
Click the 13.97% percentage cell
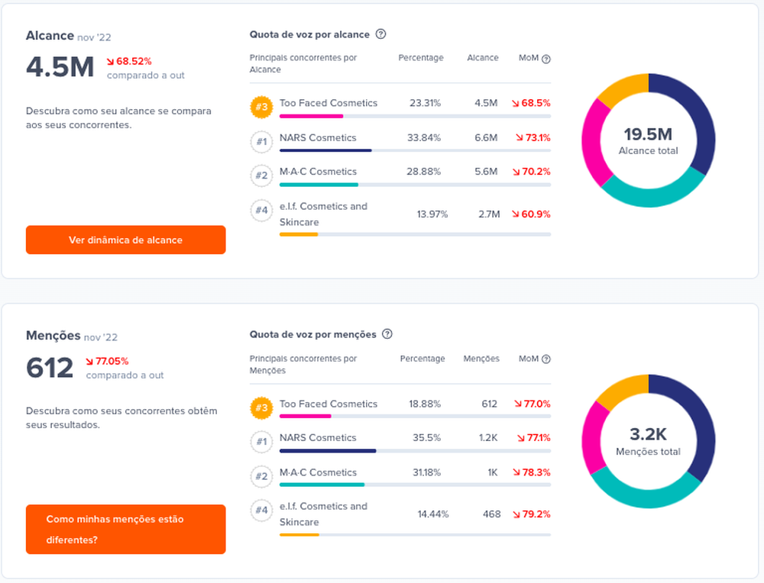point(432,214)
